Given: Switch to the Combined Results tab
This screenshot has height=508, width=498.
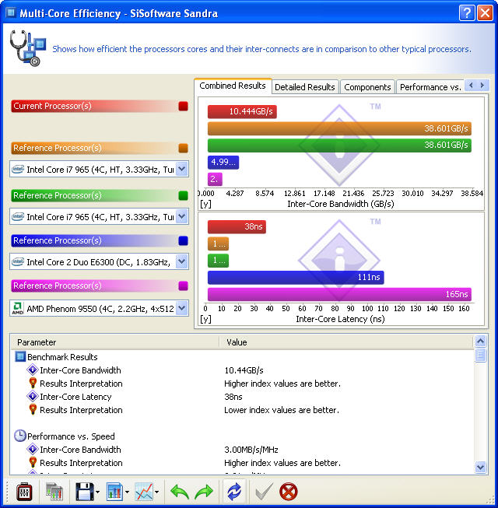Looking at the screenshot, I should point(233,86).
